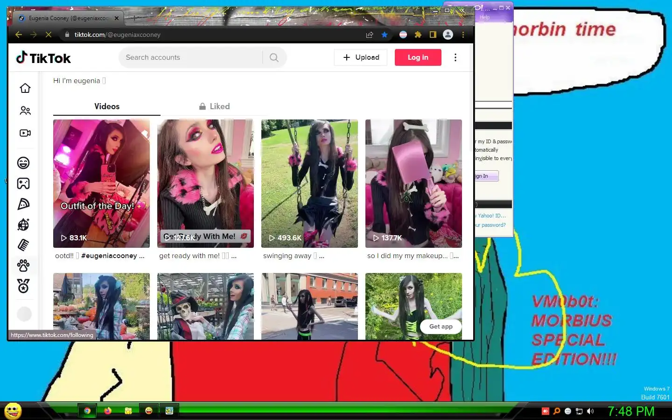Select the Food pizza slice sidebar icon
This screenshot has height=420, width=672.
(23, 204)
